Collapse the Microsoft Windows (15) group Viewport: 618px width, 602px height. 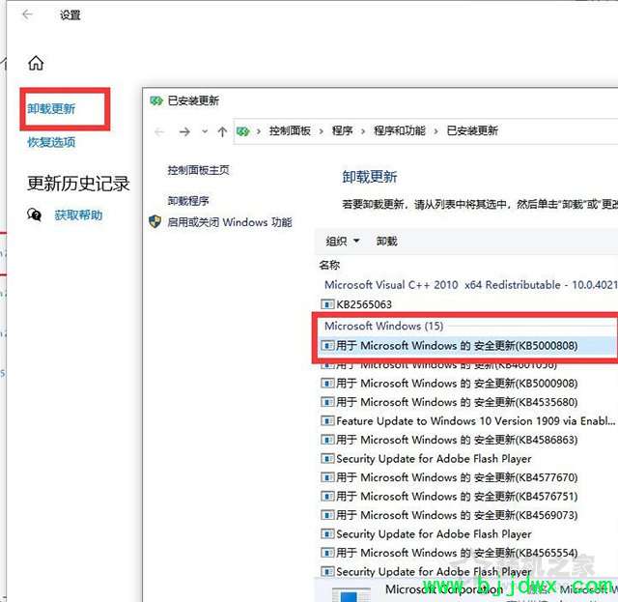point(383,326)
